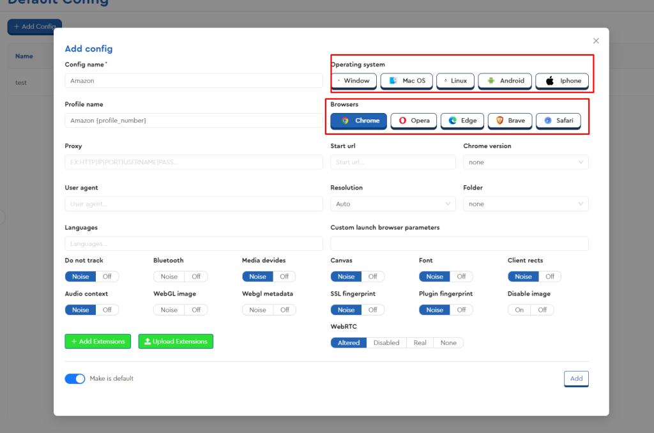Click the Add Extensions button
This screenshot has width=654, height=433.
98,341
